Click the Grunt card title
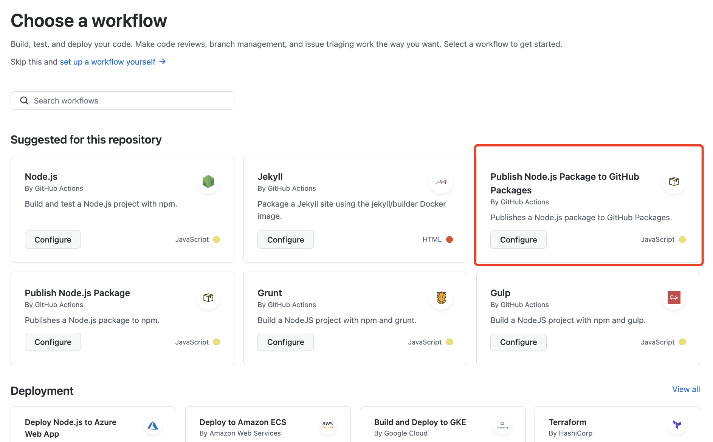Viewport: 713px width, 442px height. point(270,293)
